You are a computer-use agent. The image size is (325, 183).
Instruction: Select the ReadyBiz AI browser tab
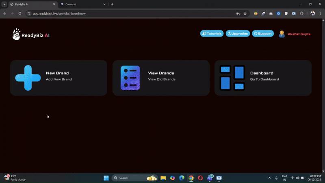coord(32,4)
